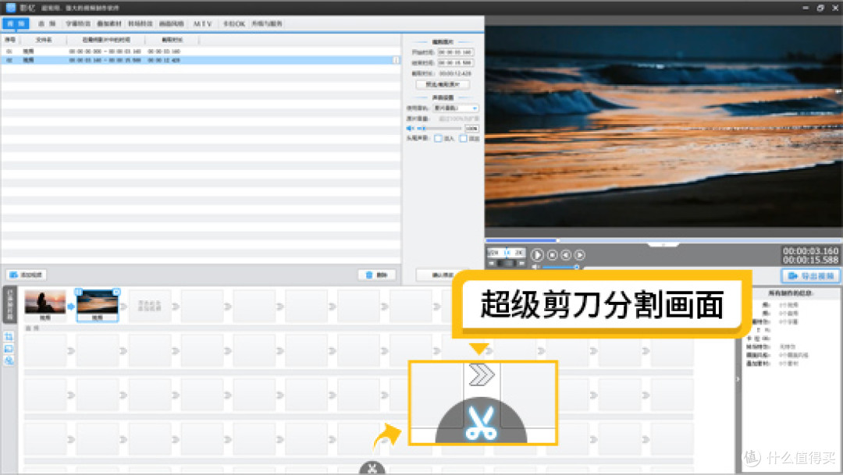
Task: Click the preview timecode display
Action: [x=810, y=255]
